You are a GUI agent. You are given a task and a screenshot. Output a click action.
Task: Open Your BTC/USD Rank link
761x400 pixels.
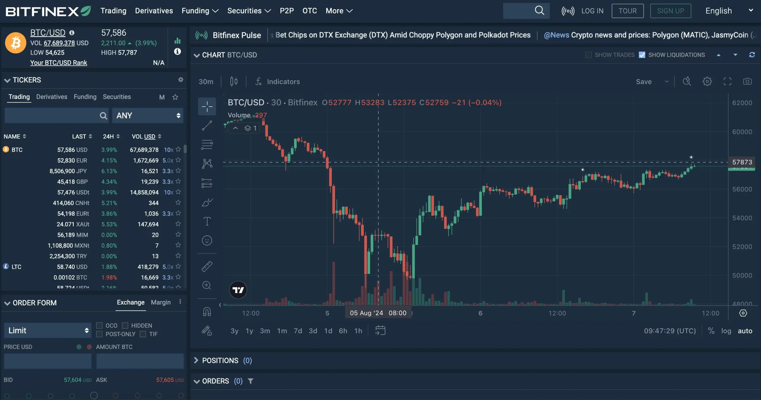59,63
